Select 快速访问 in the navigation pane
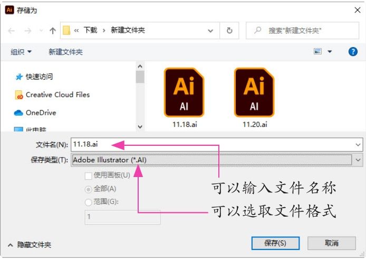Viewport: 366px width, 260px height. tap(39, 77)
